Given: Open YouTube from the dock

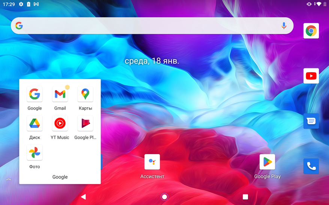Looking at the screenshot, I should coord(311,76).
